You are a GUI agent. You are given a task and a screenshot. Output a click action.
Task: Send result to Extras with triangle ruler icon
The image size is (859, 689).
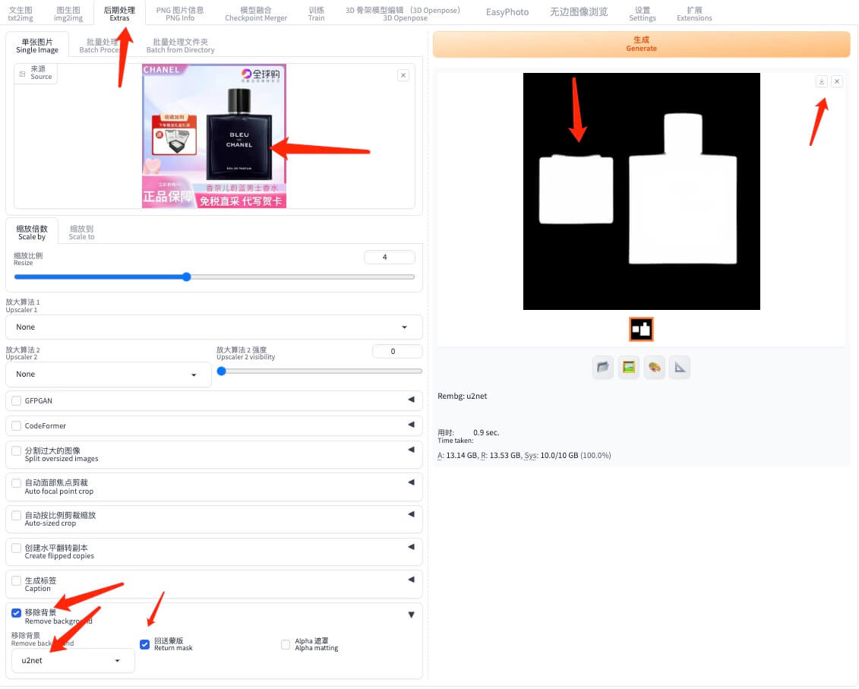680,367
